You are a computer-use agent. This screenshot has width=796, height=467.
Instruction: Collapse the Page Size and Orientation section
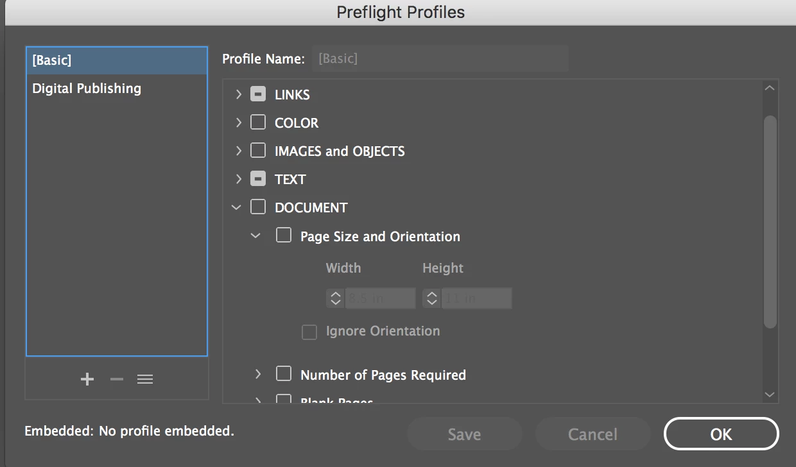[x=256, y=235]
